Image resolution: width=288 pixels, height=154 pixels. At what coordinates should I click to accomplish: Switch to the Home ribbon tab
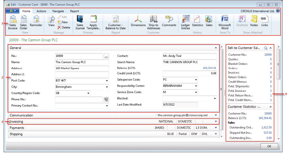coord(26,11)
